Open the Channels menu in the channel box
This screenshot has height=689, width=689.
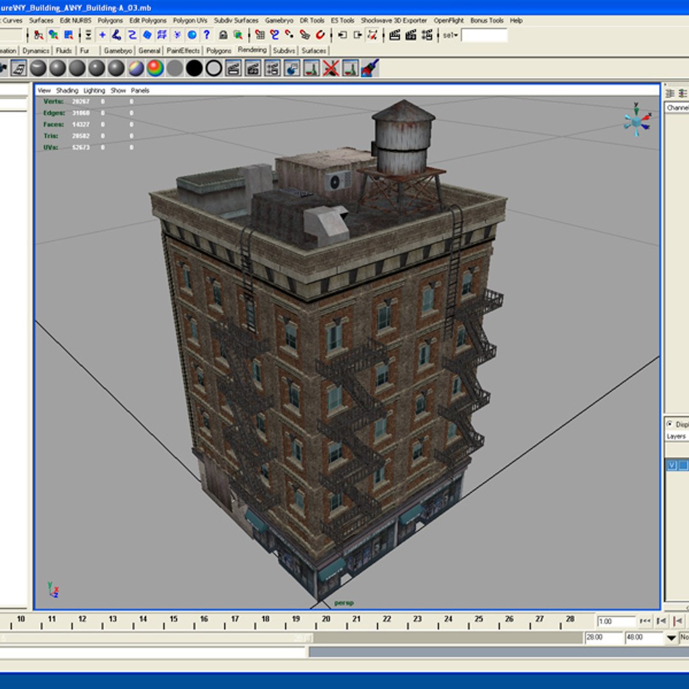point(677,108)
